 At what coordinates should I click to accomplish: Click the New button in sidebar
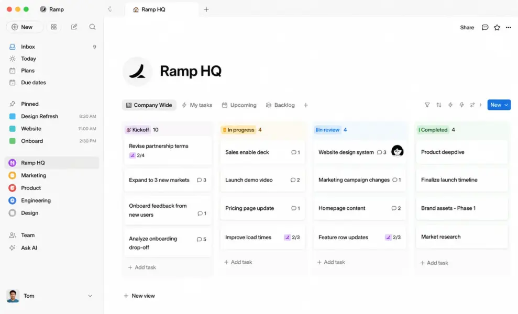pyautogui.click(x=25, y=27)
